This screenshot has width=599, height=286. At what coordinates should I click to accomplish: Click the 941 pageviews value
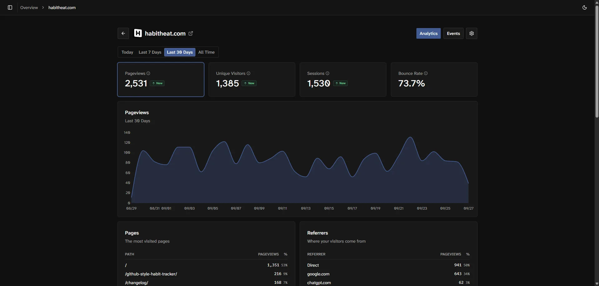coord(458,265)
